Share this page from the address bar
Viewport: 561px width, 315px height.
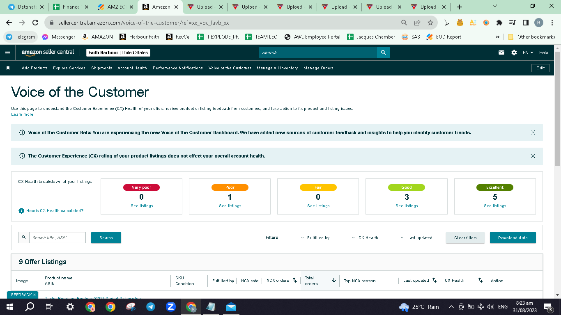(417, 23)
